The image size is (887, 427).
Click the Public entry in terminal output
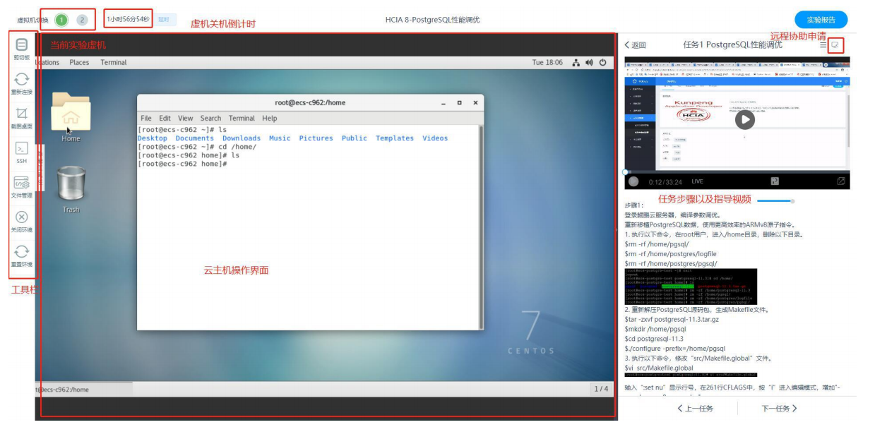click(355, 138)
